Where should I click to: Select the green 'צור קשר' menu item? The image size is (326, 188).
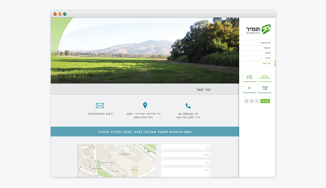(x=257, y=63)
